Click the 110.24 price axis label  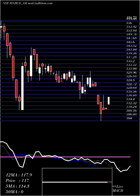(131, 107)
